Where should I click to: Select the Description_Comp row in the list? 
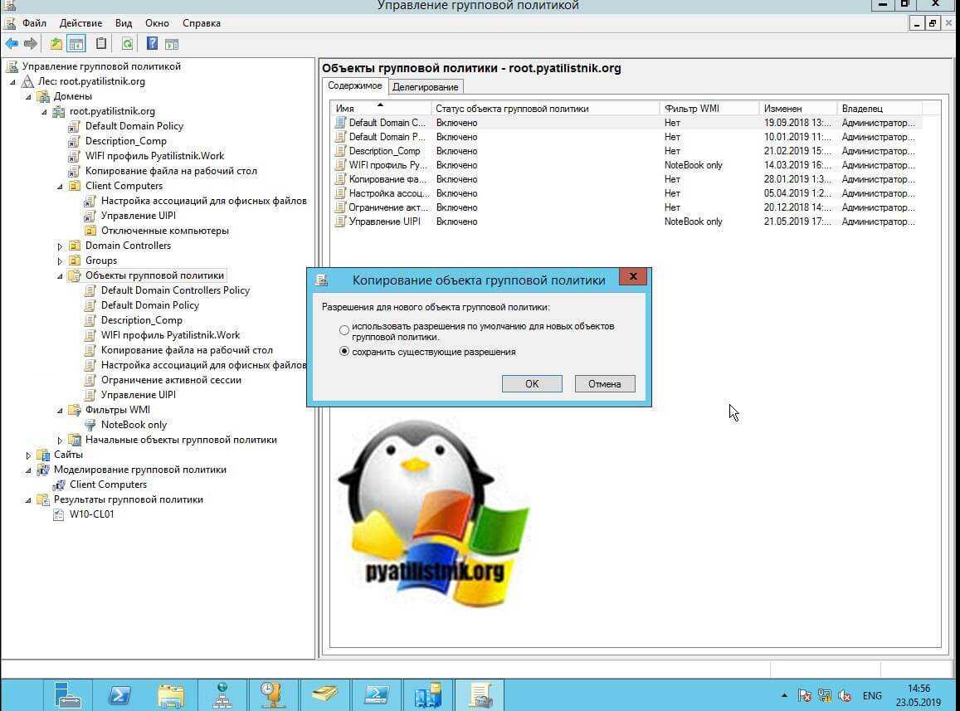627,151
